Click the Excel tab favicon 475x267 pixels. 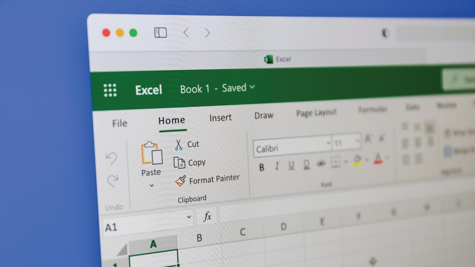tap(268, 59)
